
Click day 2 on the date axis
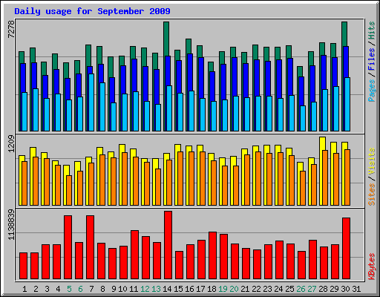click(x=36, y=289)
